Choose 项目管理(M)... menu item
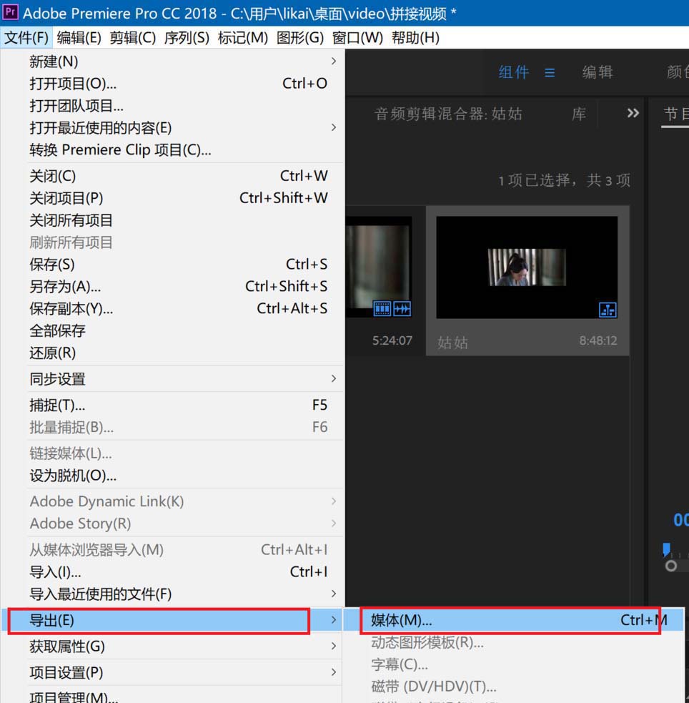Image resolution: width=689 pixels, height=703 pixels. pyautogui.click(x=173, y=696)
